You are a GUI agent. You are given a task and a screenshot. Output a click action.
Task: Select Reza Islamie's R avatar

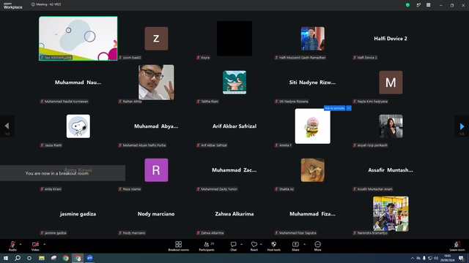[156, 170]
